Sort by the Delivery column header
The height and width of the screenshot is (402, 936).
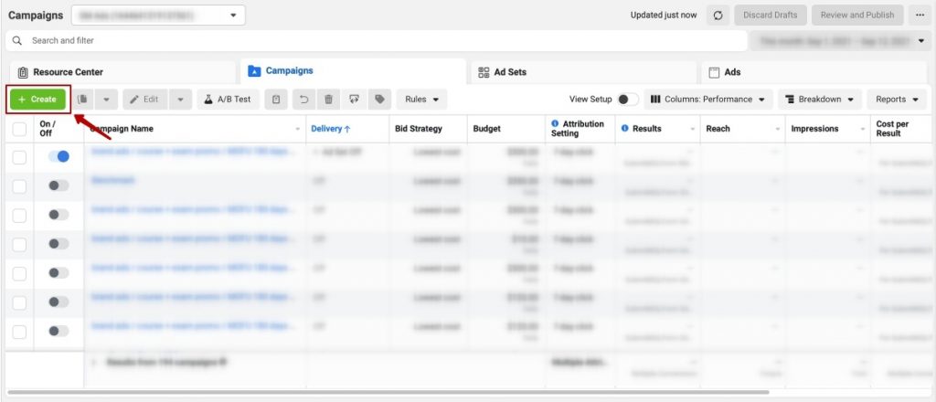[x=331, y=129]
